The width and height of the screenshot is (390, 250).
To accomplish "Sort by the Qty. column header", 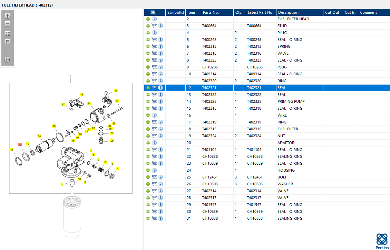I will pyautogui.click(x=240, y=12).
